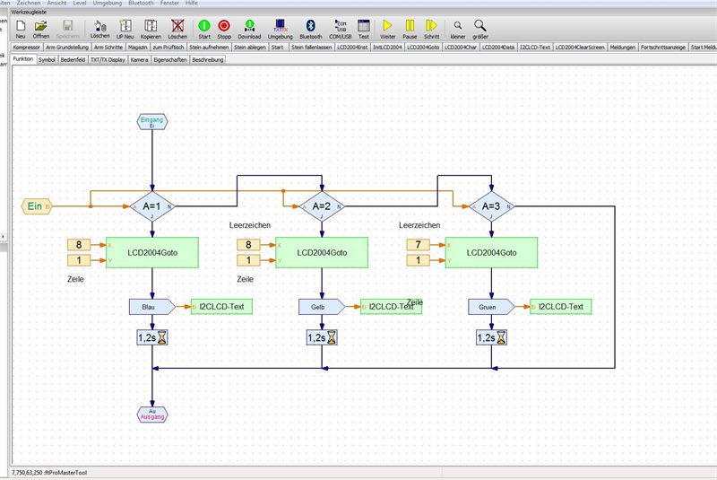Viewport: 717px width, 480px height.
Task: Create a new program with Neu icon
Action: pos(21,29)
